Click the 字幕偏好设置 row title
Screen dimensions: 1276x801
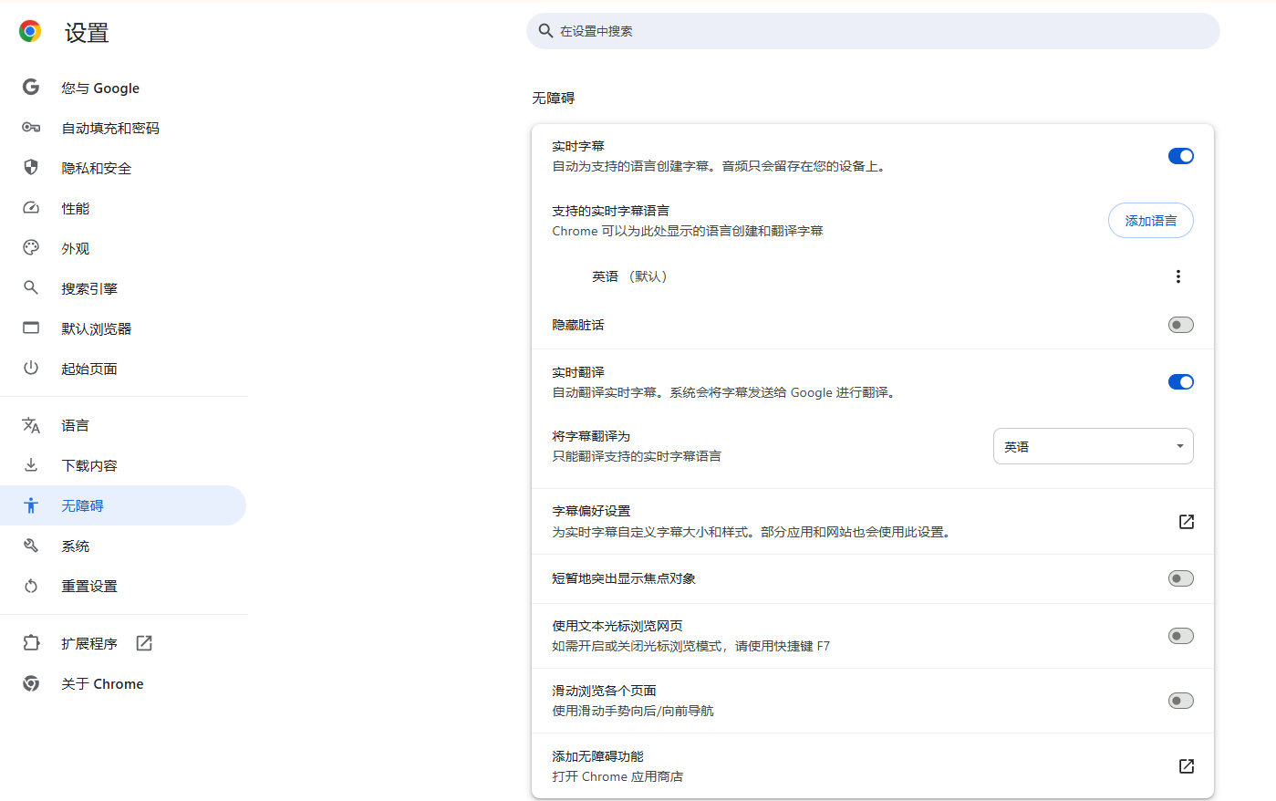coord(591,511)
